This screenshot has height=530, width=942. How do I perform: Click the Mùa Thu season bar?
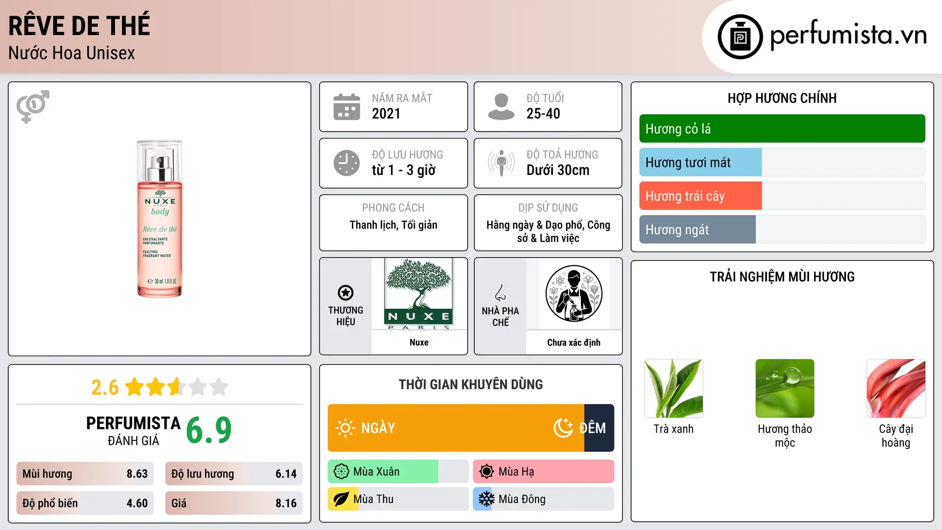pos(398,499)
